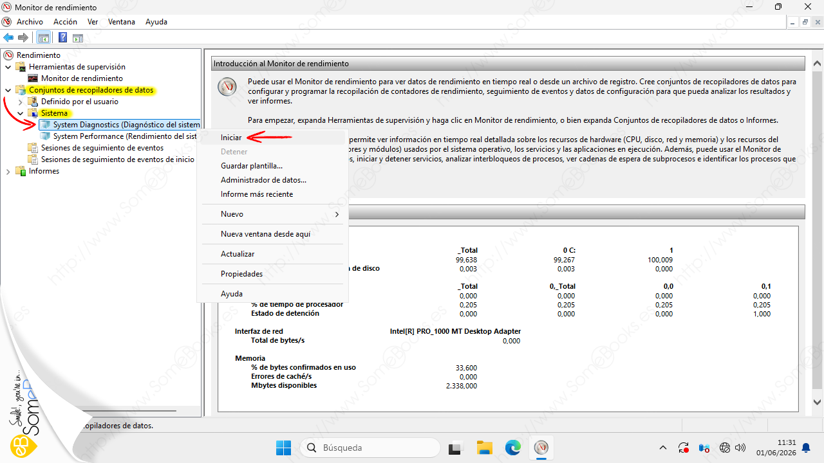Choose Actualizar in the context menu
Screen dimensions: 824x463
coord(272,254)
